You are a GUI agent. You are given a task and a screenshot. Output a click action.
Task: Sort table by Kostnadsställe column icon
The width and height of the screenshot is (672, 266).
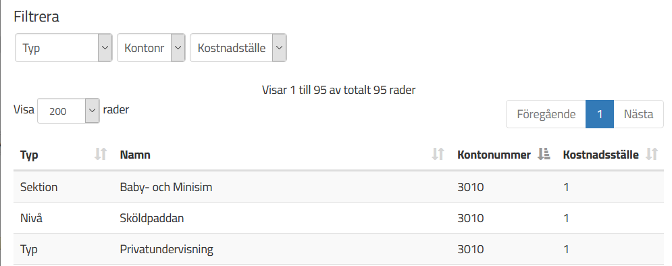[652, 154]
